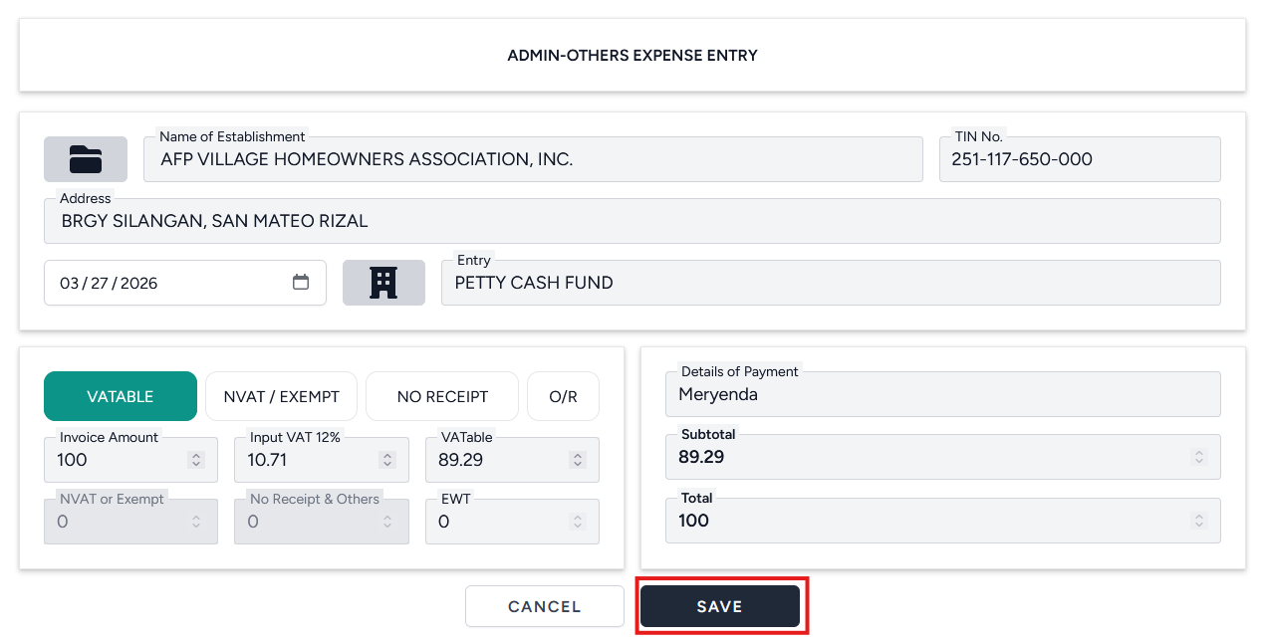
Task: Click the Invoice Amount field
Action: (130, 460)
